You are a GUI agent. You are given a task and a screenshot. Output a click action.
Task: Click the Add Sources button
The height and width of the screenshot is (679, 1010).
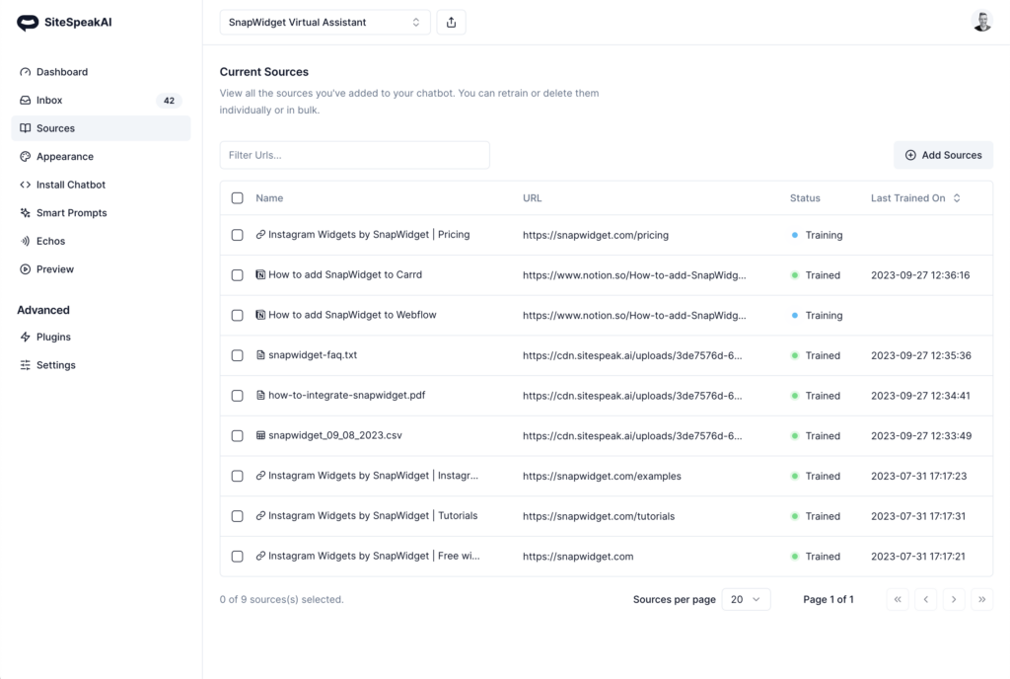943,155
